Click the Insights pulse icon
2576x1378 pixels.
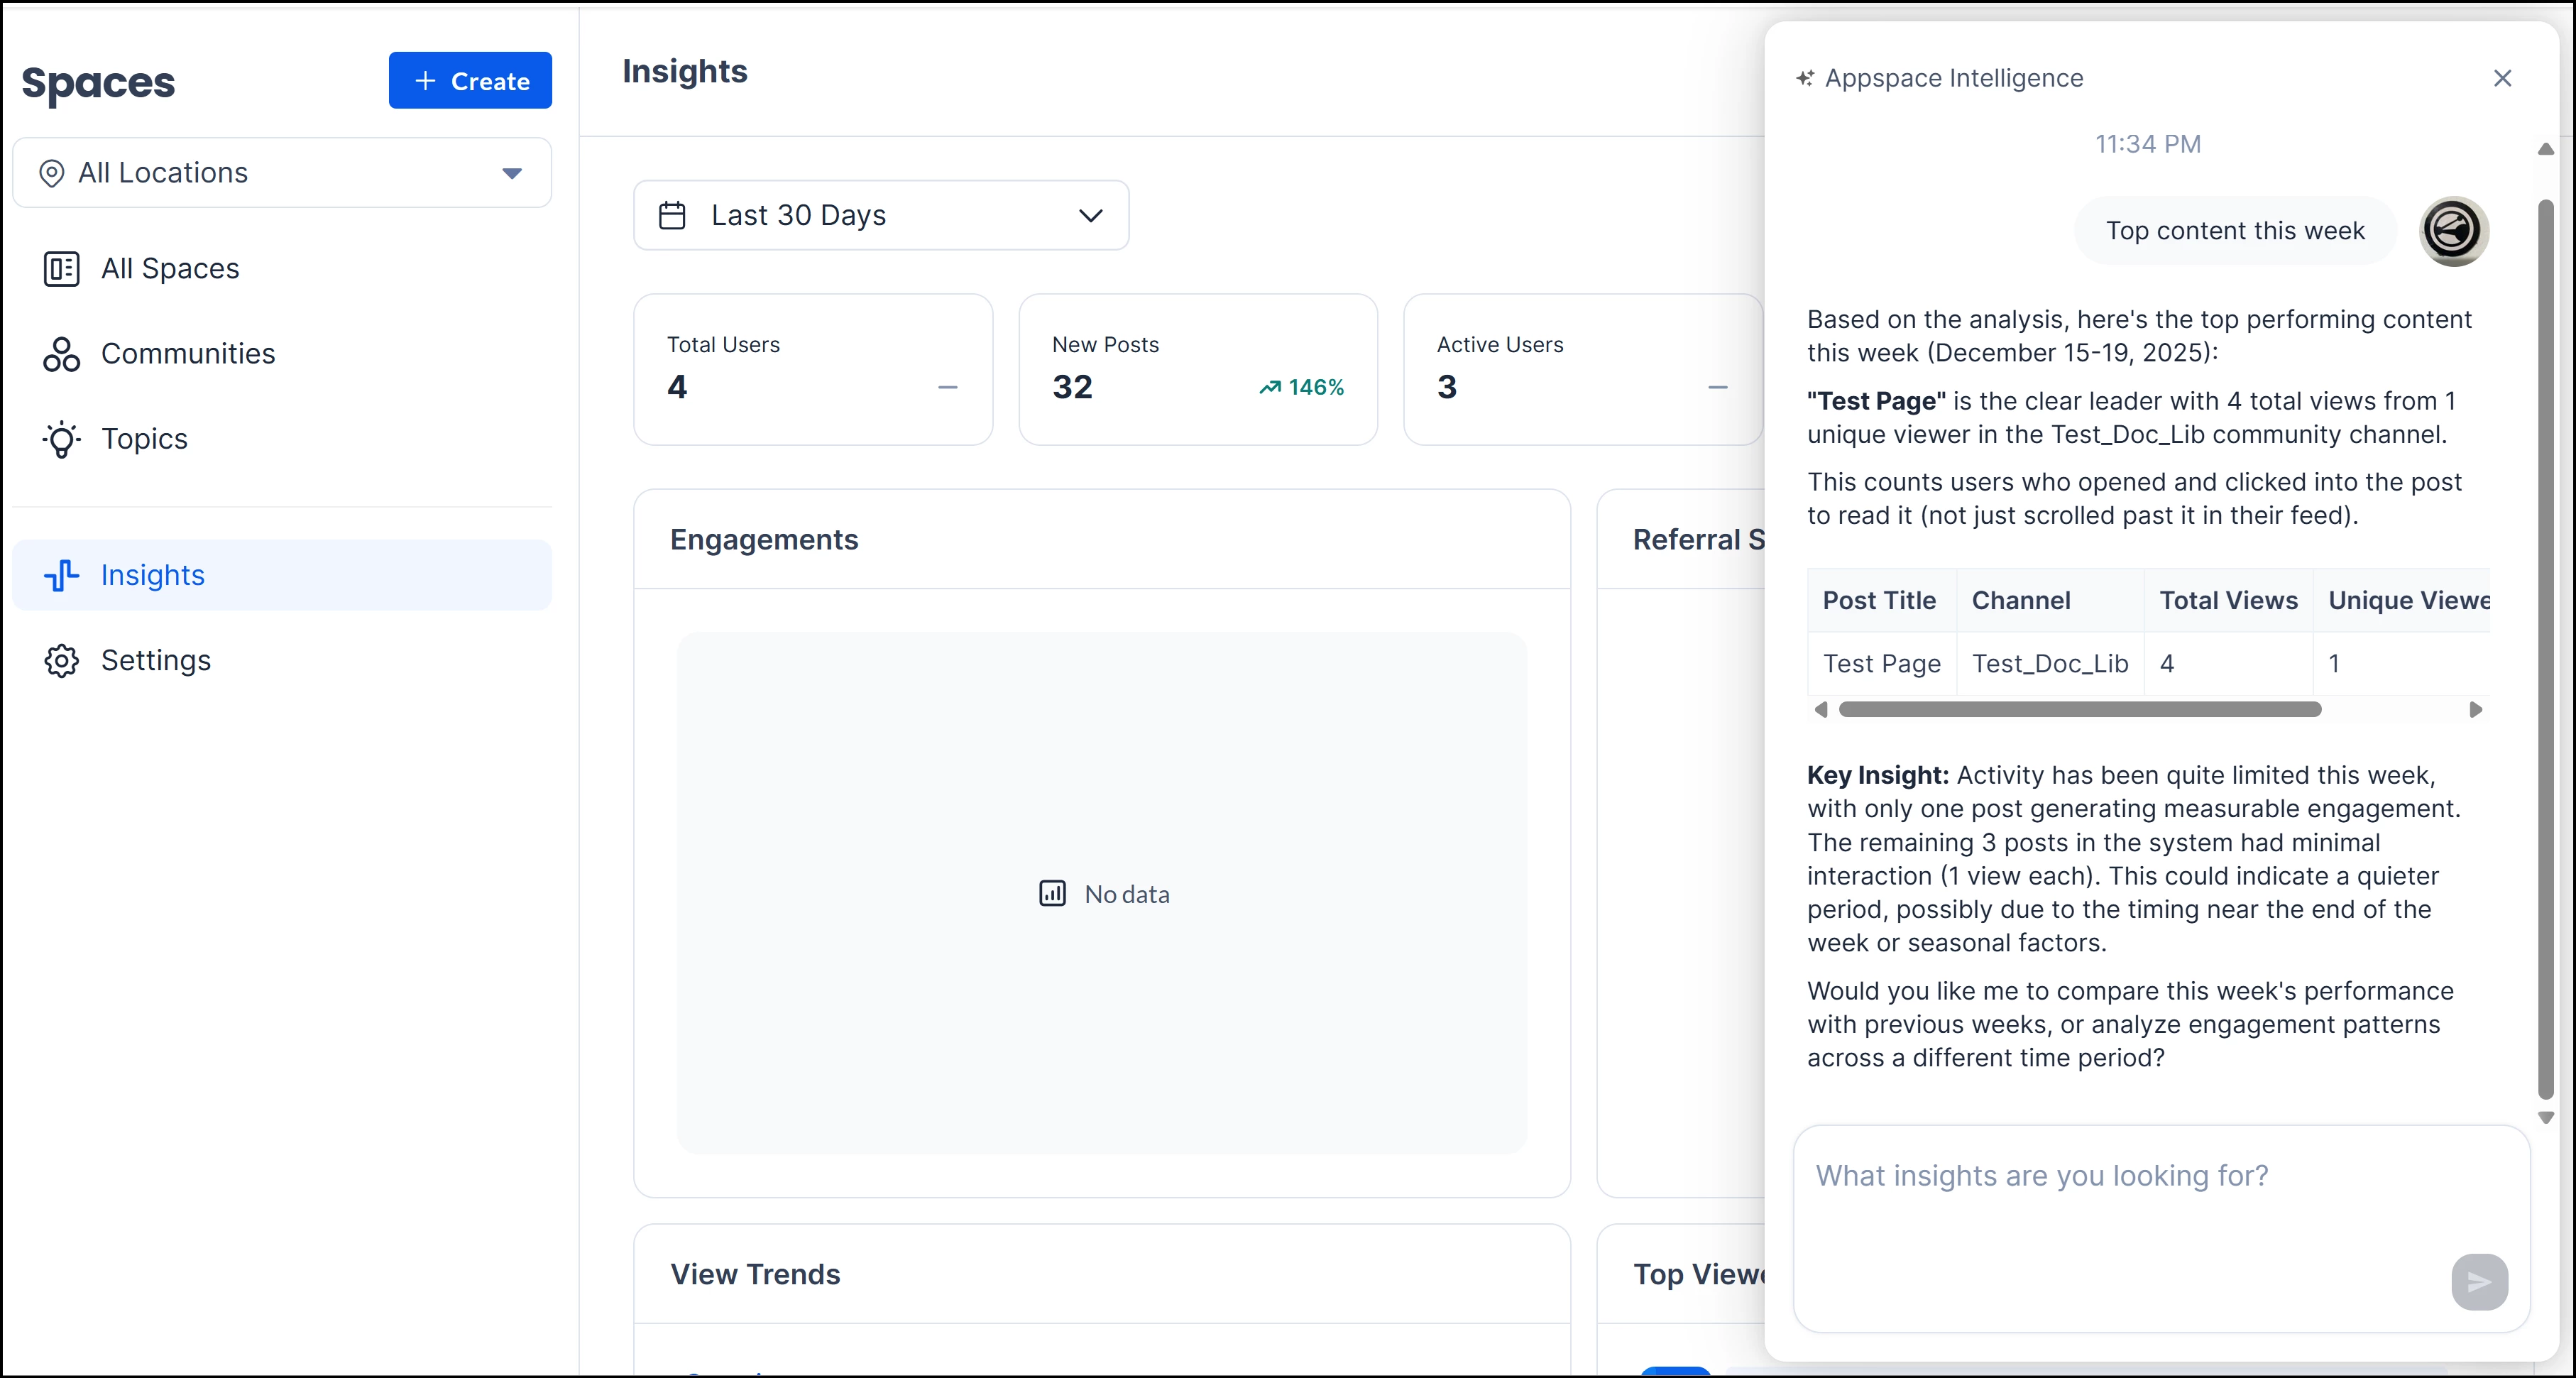click(61, 575)
